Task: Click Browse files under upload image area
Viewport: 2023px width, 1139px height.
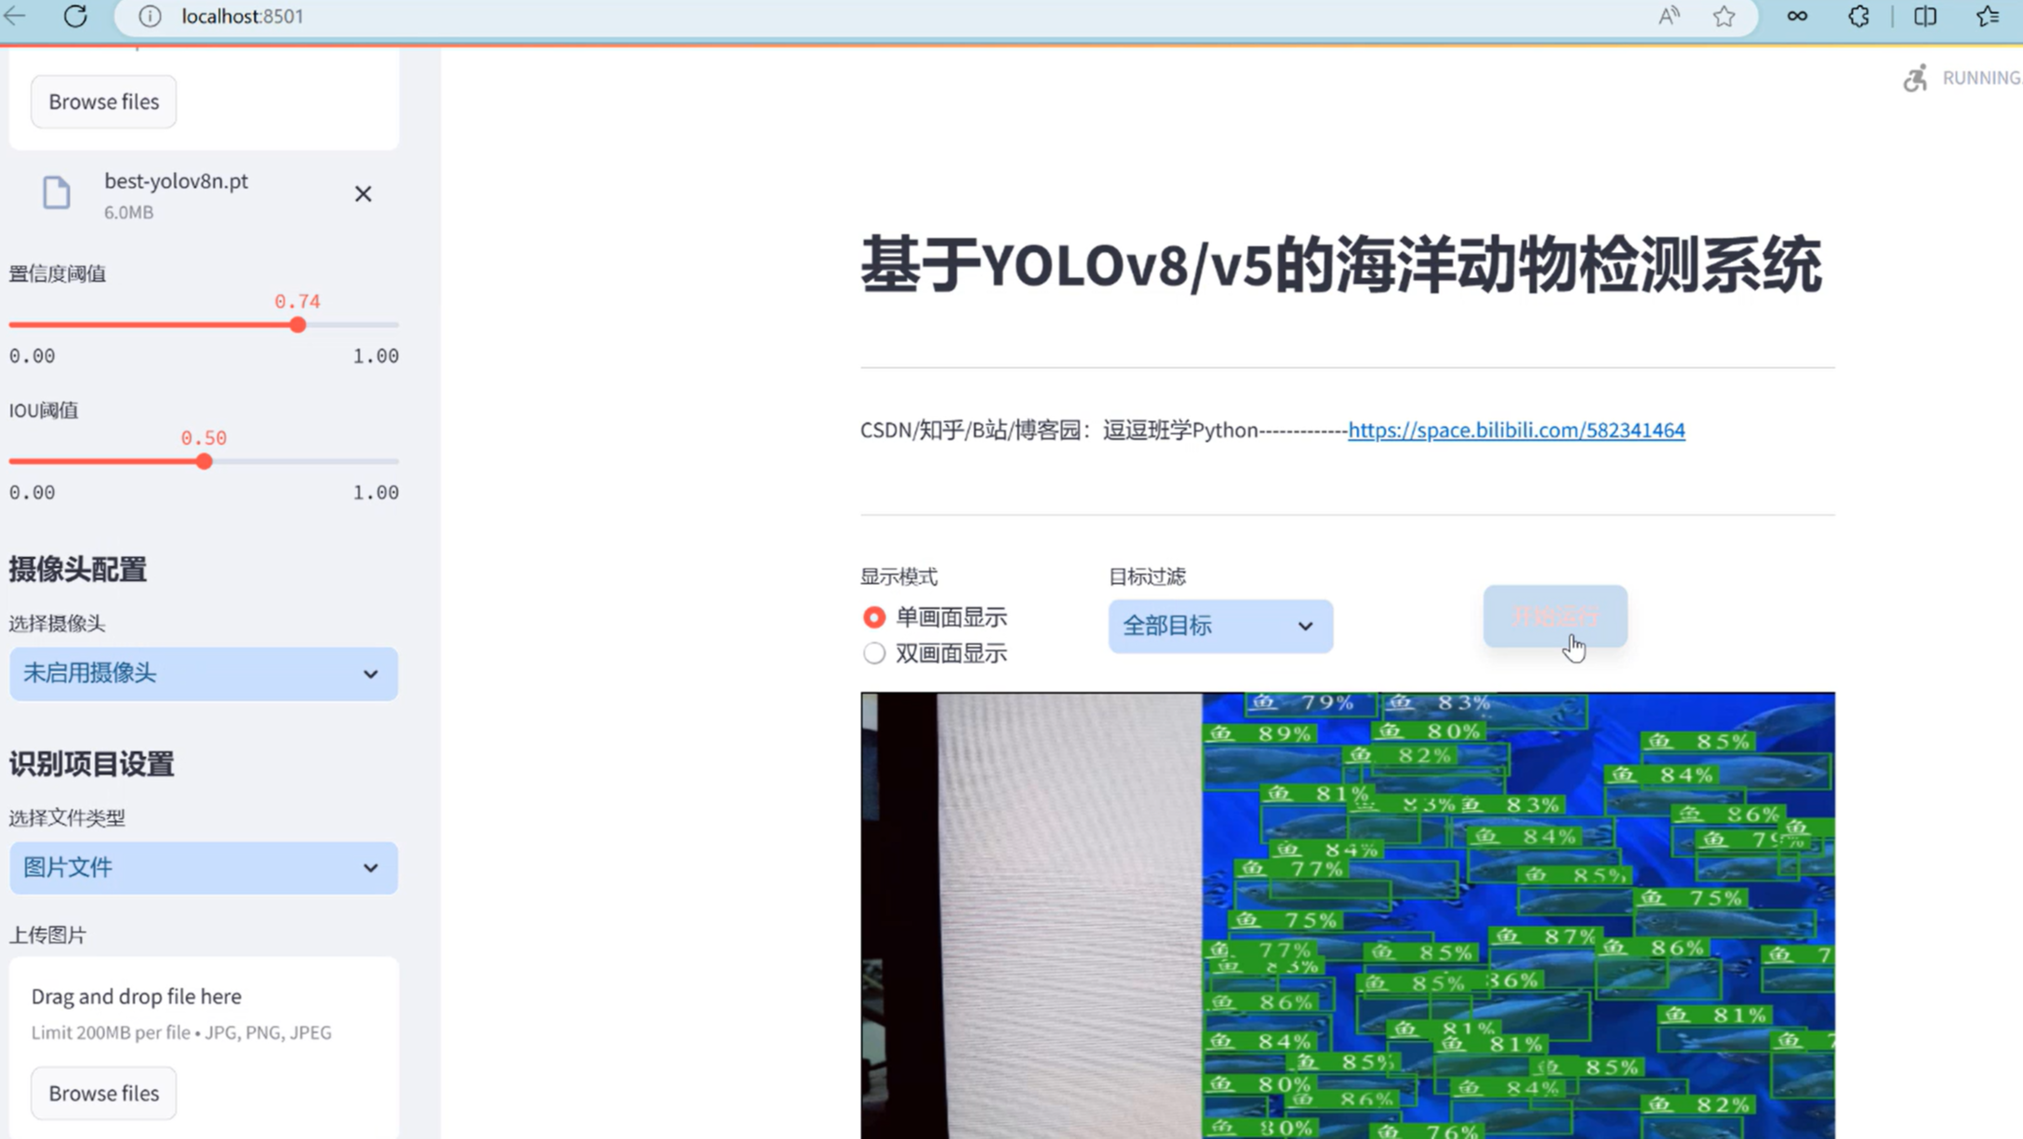Action: [102, 1093]
